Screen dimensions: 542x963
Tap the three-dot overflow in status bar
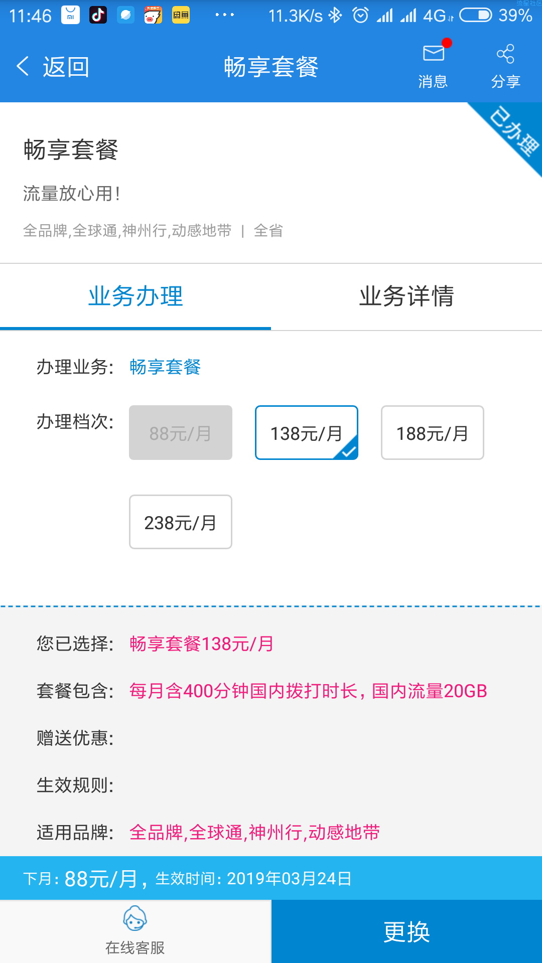click(224, 15)
